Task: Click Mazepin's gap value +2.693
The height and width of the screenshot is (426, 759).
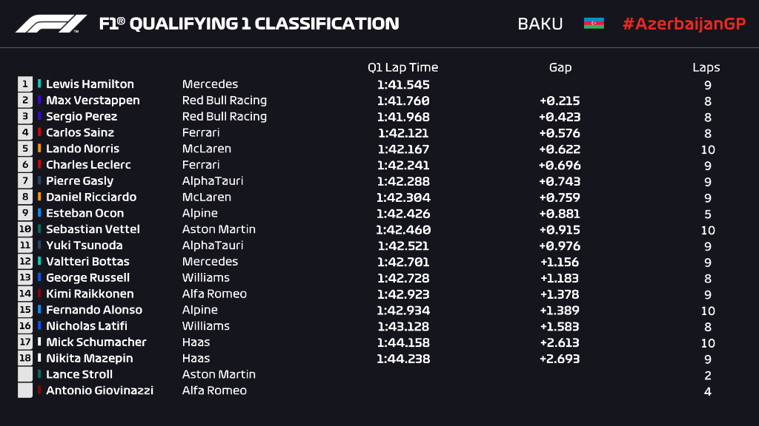Action: coord(560,359)
